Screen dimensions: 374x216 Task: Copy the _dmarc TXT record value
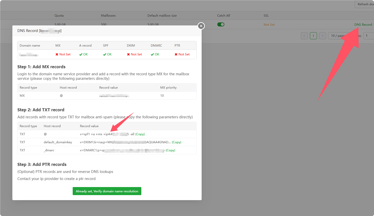(x=170, y=150)
